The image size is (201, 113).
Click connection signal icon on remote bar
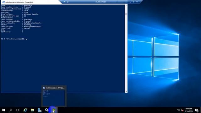(x=68, y=2)
